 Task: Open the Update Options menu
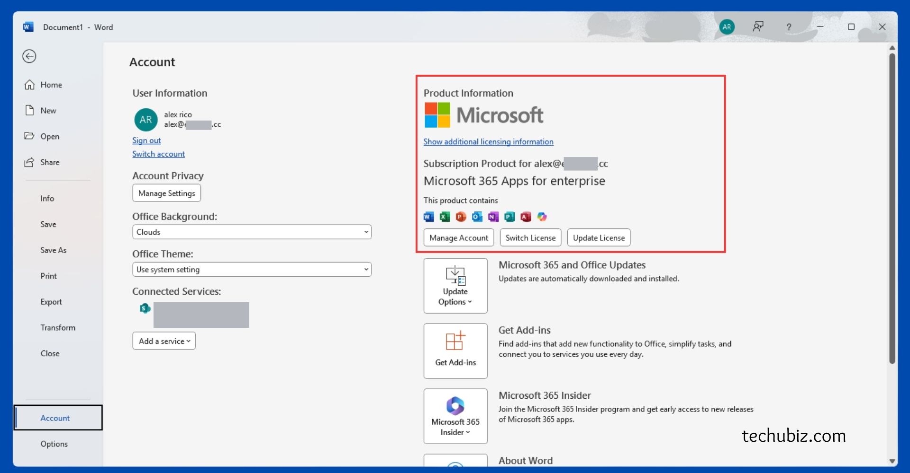(455, 286)
